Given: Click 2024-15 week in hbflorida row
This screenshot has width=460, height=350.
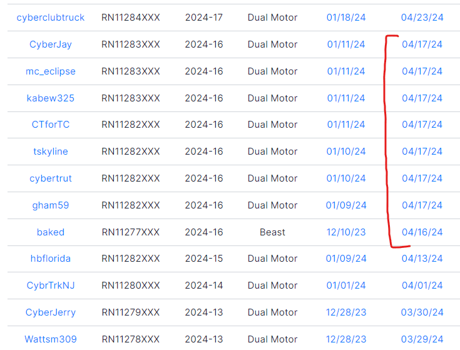Looking at the screenshot, I should click(x=204, y=259).
